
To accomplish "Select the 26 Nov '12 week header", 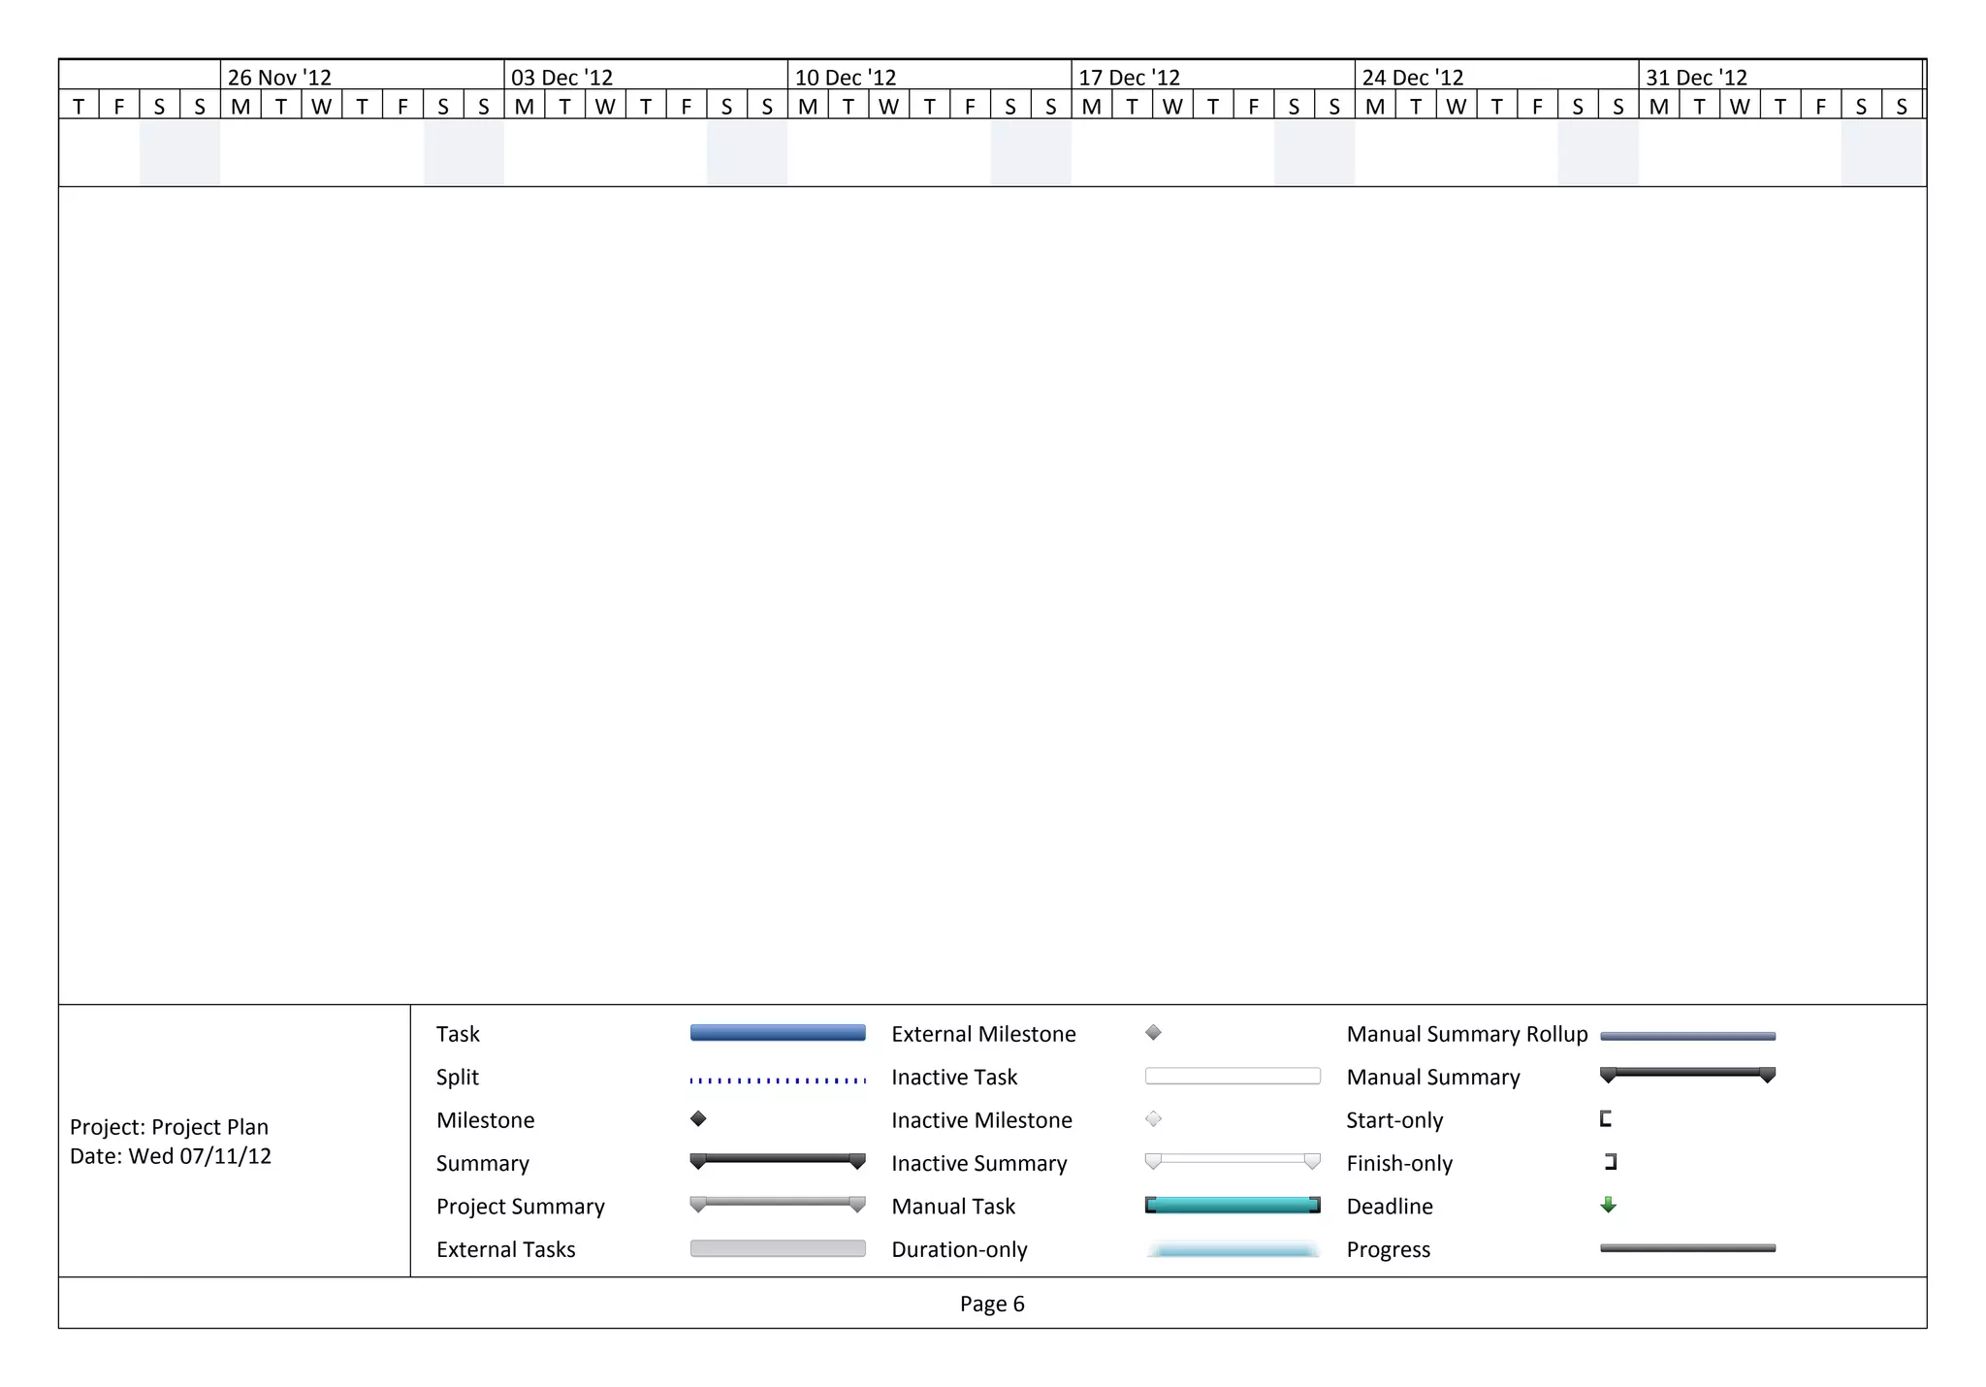I will 279,77.
